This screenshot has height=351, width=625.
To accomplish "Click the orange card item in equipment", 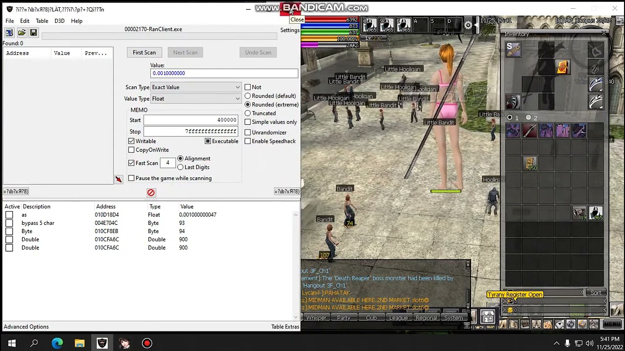I will pos(562,67).
